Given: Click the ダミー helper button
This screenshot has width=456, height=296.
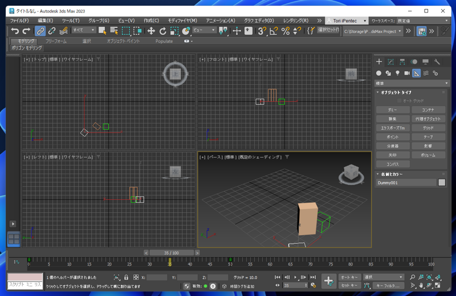Looking at the screenshot, I should click(393, 110).
